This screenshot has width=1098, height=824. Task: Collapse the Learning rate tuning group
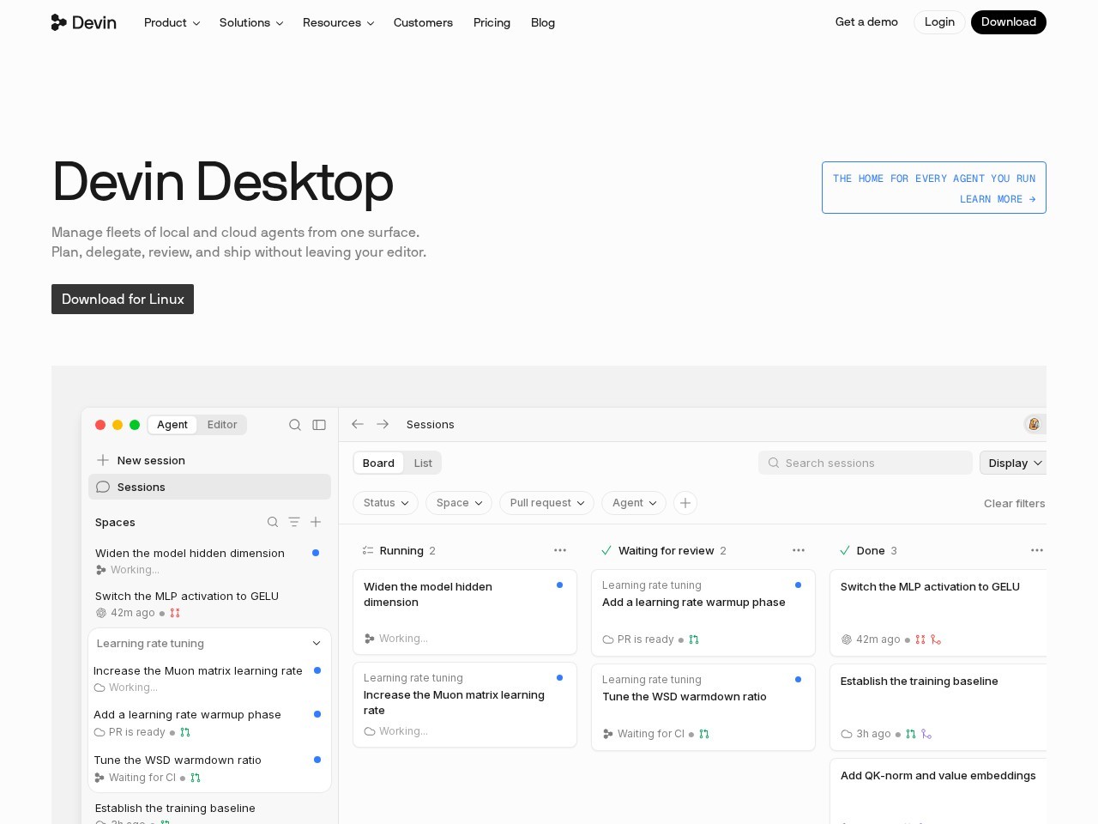click(317, 644)
